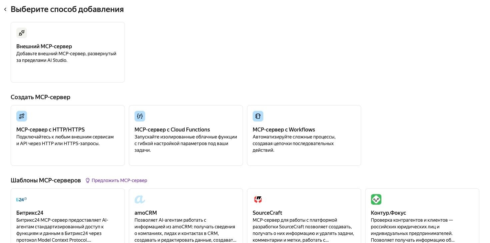Click the Контур.Фокус green logo icon
Viewport: 490px width, 243px height.
(x=376, y=199)
